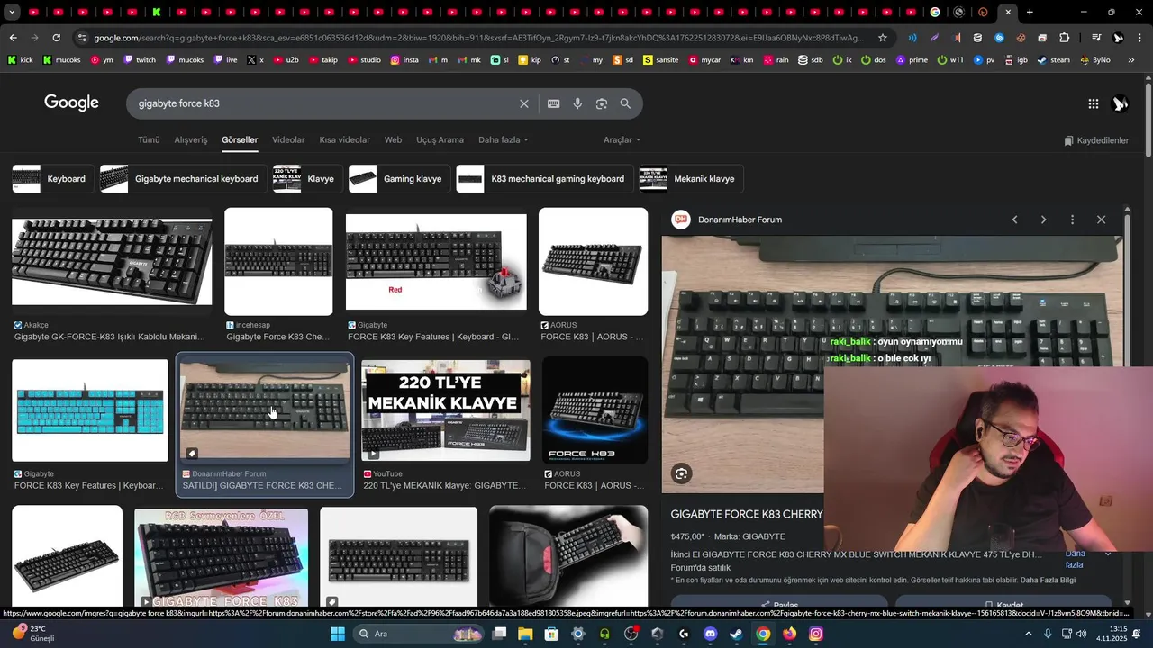Switch to the Kısa videolar tab
Image resolution: width=1153 pixels, height=648 pixels.
tap(344, 140)
